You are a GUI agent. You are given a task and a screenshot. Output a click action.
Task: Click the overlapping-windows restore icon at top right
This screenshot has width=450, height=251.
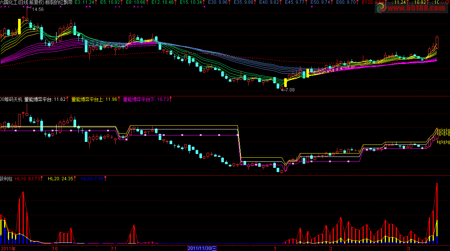click(x=447, y=2)
